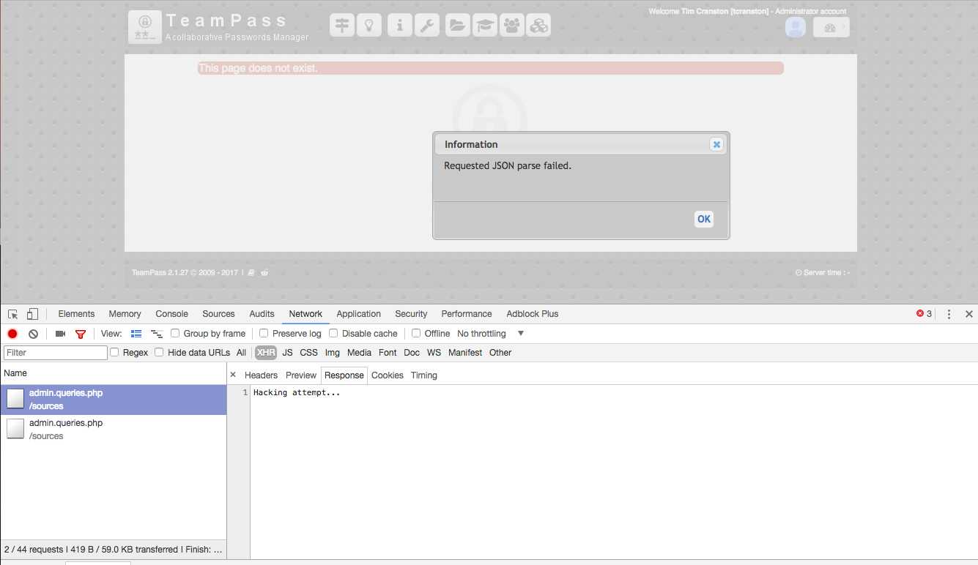Enable the Regex filter checkbox
978x565 pixels.
point(114,353)
